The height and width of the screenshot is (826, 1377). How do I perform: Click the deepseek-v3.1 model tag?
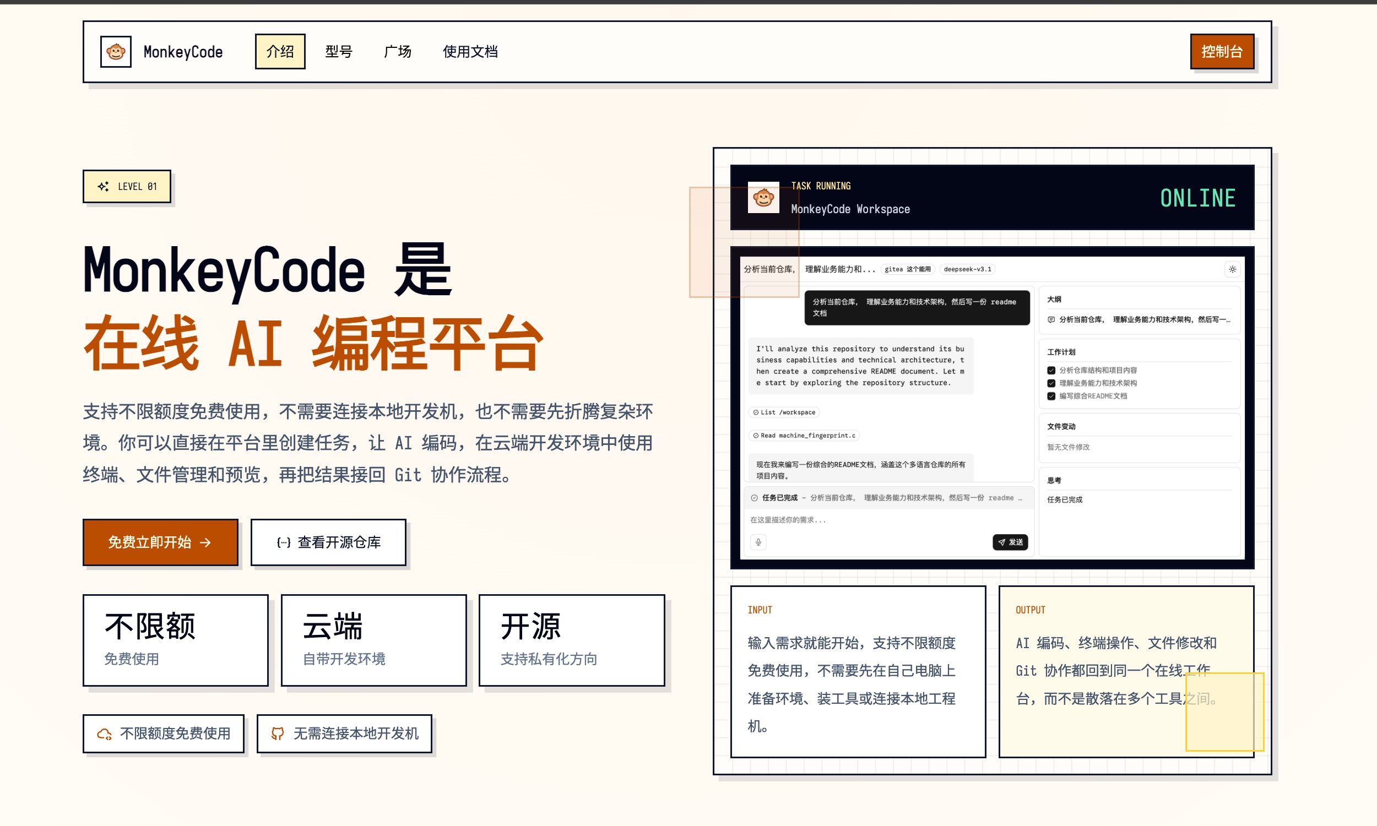[x=967, y=269]
